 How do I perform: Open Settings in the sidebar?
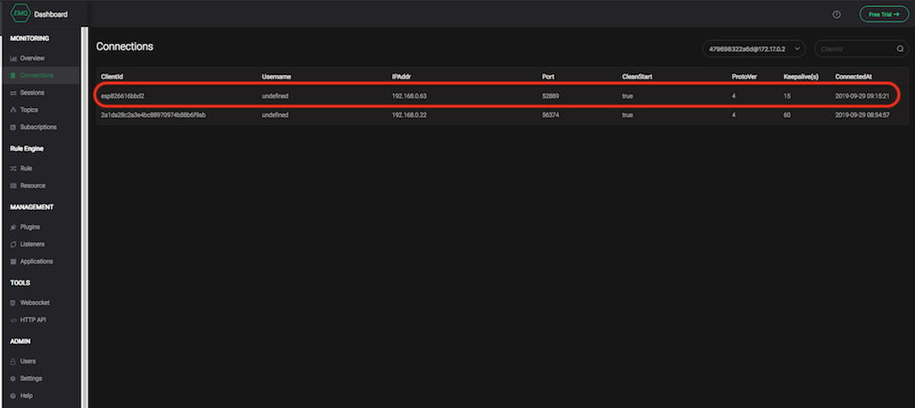pyautogui.click(x=31, y=379)
